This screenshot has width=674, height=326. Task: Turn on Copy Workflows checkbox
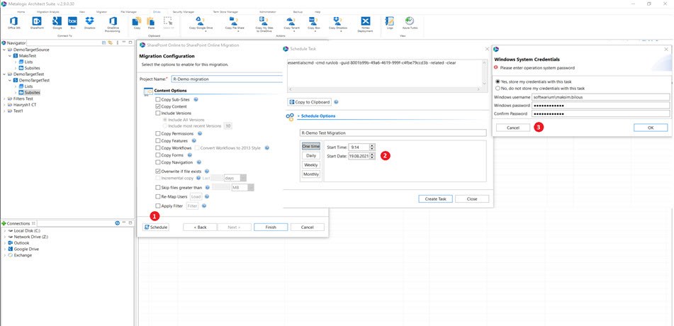click(x=158, y=148)
